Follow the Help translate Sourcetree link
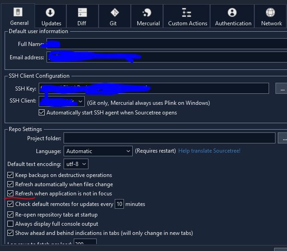 click(209, 151)
